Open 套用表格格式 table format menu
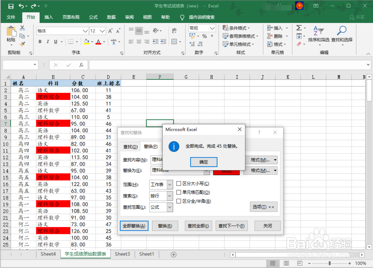This screenshot has height=268, width=373. pos(241,36)
